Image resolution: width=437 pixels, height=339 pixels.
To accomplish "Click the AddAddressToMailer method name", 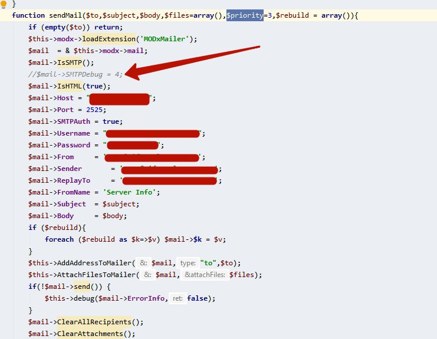I will [x=94, y=263].
